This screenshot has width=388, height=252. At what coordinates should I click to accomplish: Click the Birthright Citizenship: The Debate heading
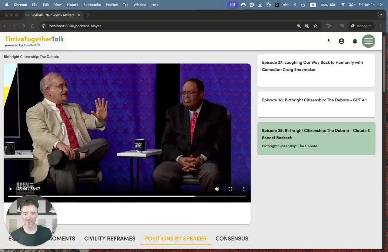(x=31, y=57)
